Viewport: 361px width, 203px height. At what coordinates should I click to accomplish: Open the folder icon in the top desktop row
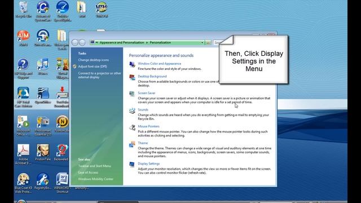[x=82, y=7]
